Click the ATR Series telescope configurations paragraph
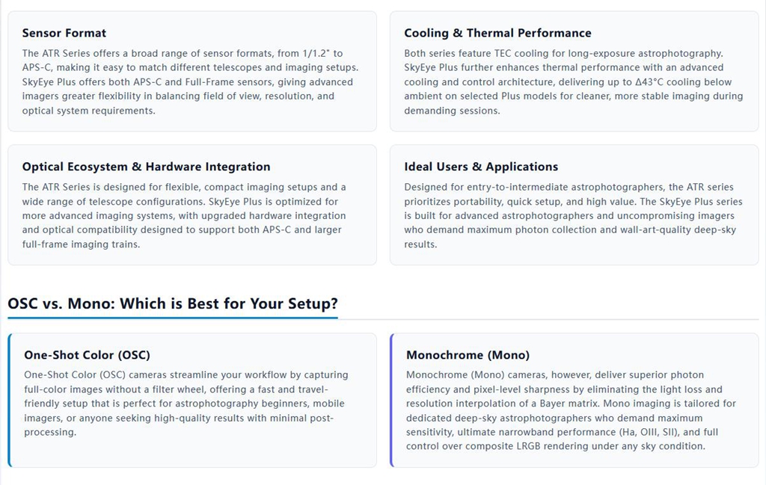Image resolution: width=766 pixels, height=485 pixels. 184,216
